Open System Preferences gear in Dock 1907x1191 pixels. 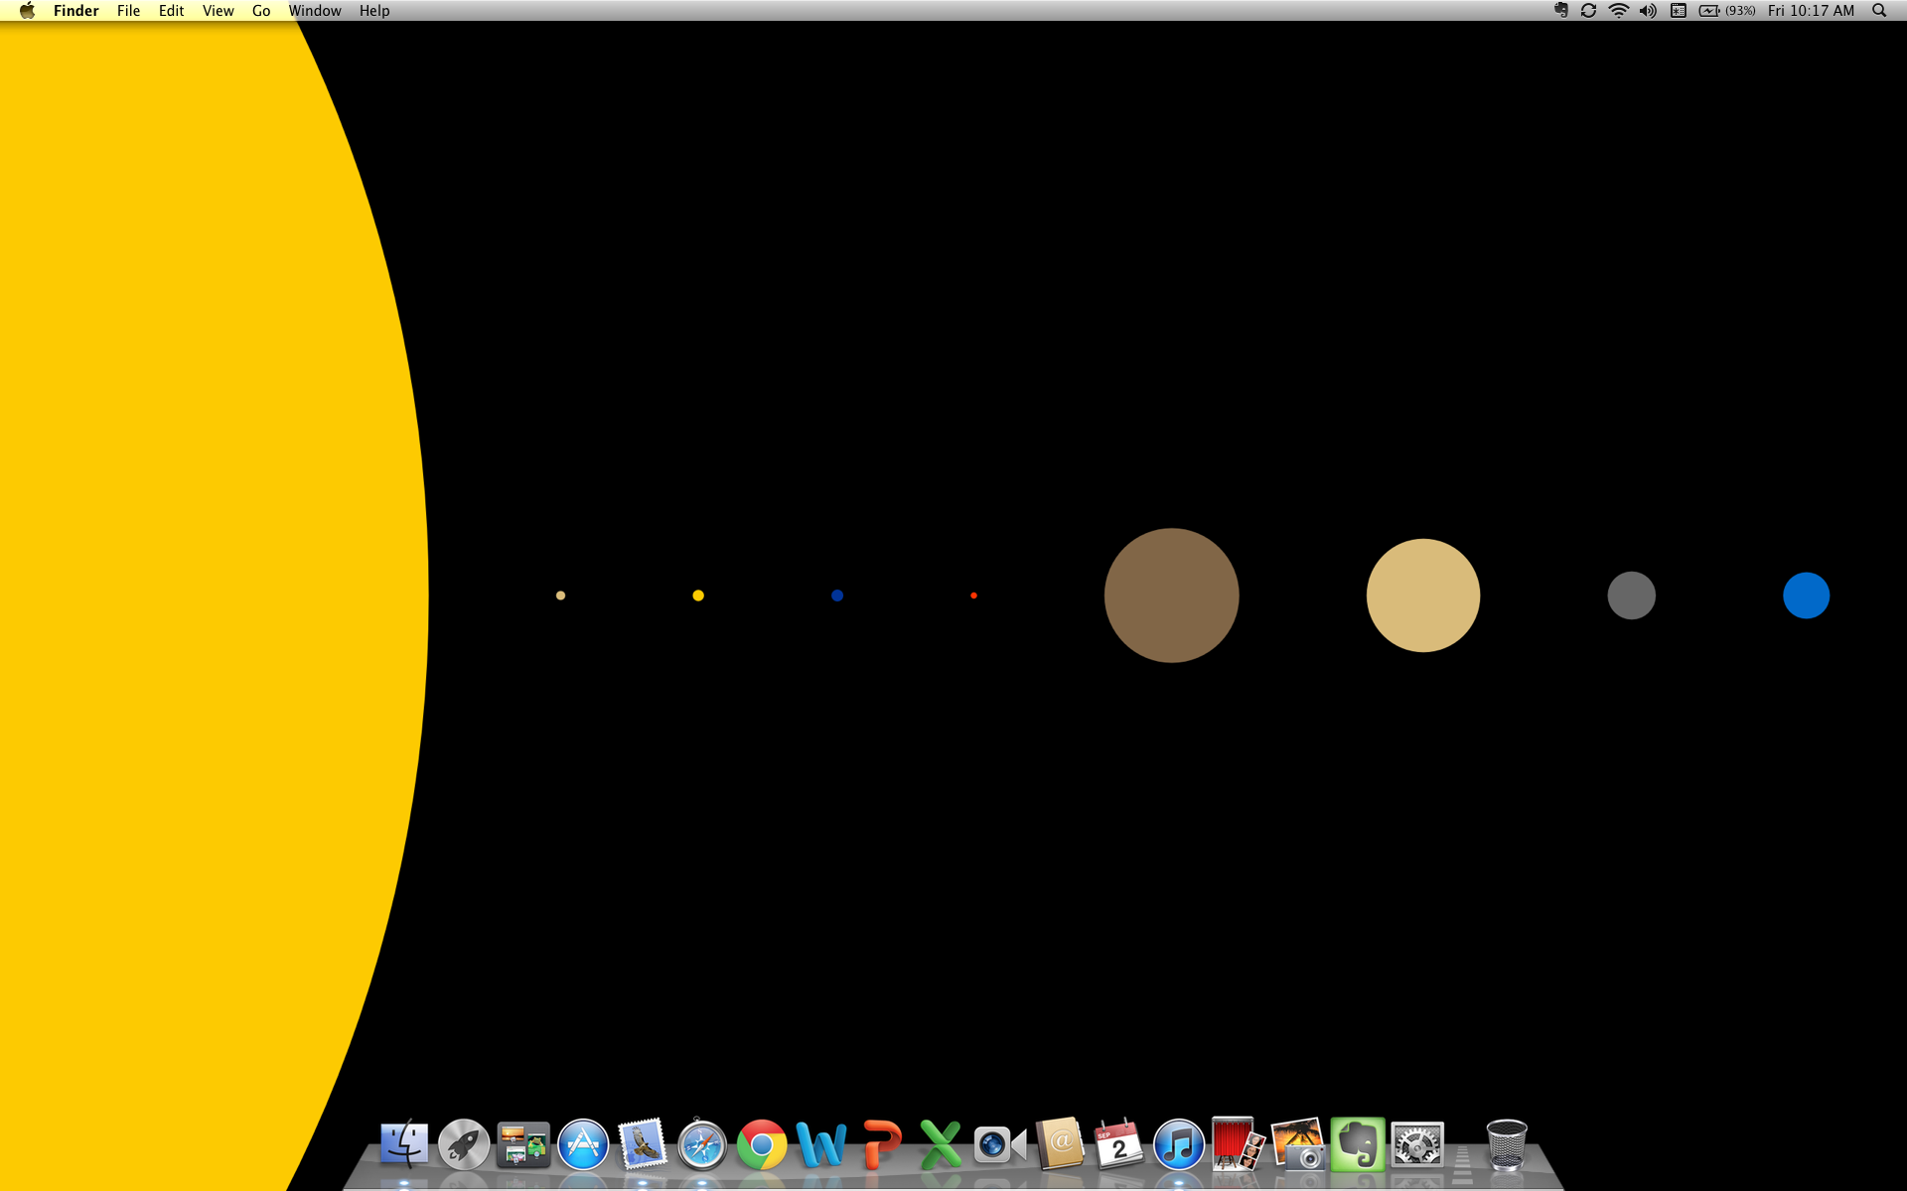coord(1417,1144)
